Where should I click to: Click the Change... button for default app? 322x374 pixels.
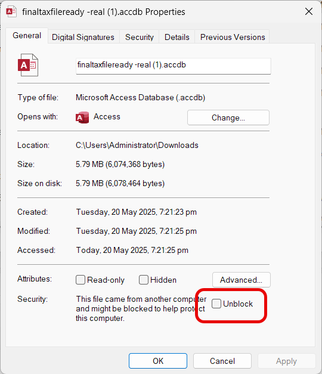point(228,118)
